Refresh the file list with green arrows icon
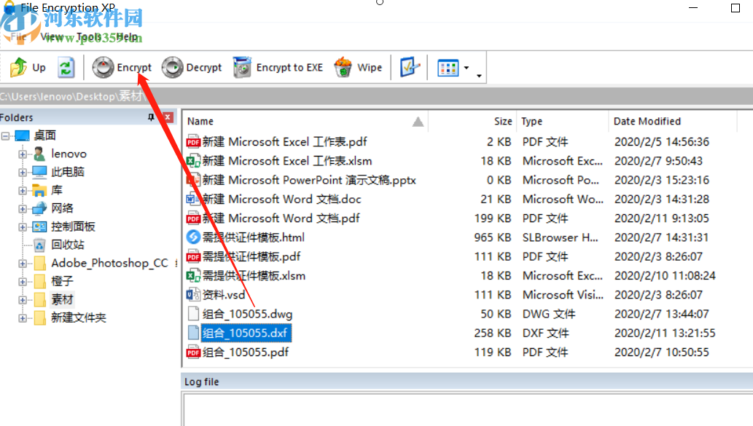The width and height of the screenshot is (753, 426). 66,67
